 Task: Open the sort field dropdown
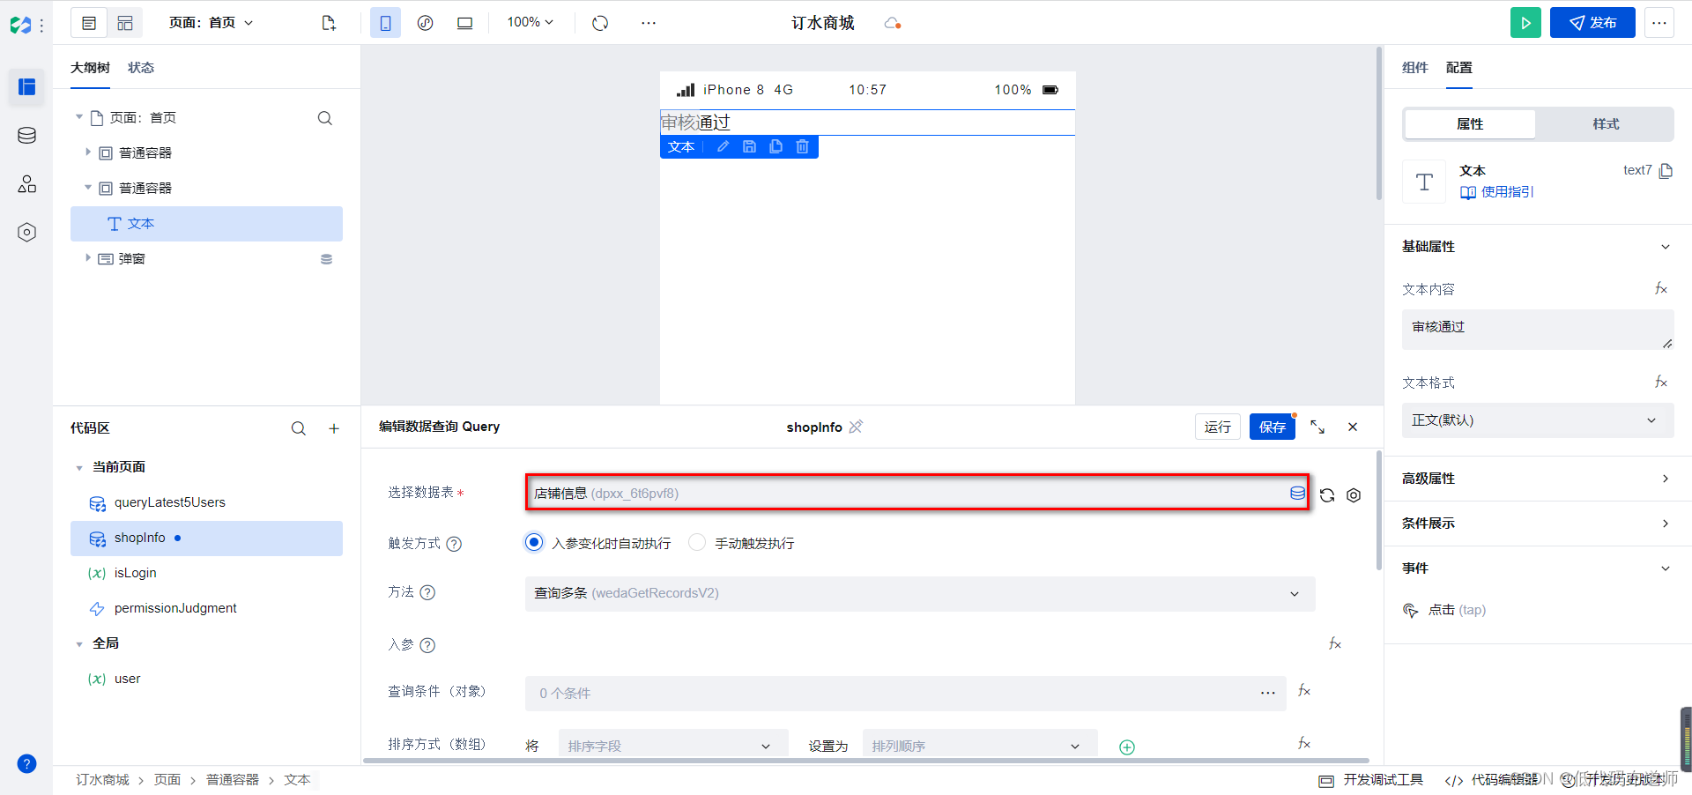coord(672,746)
